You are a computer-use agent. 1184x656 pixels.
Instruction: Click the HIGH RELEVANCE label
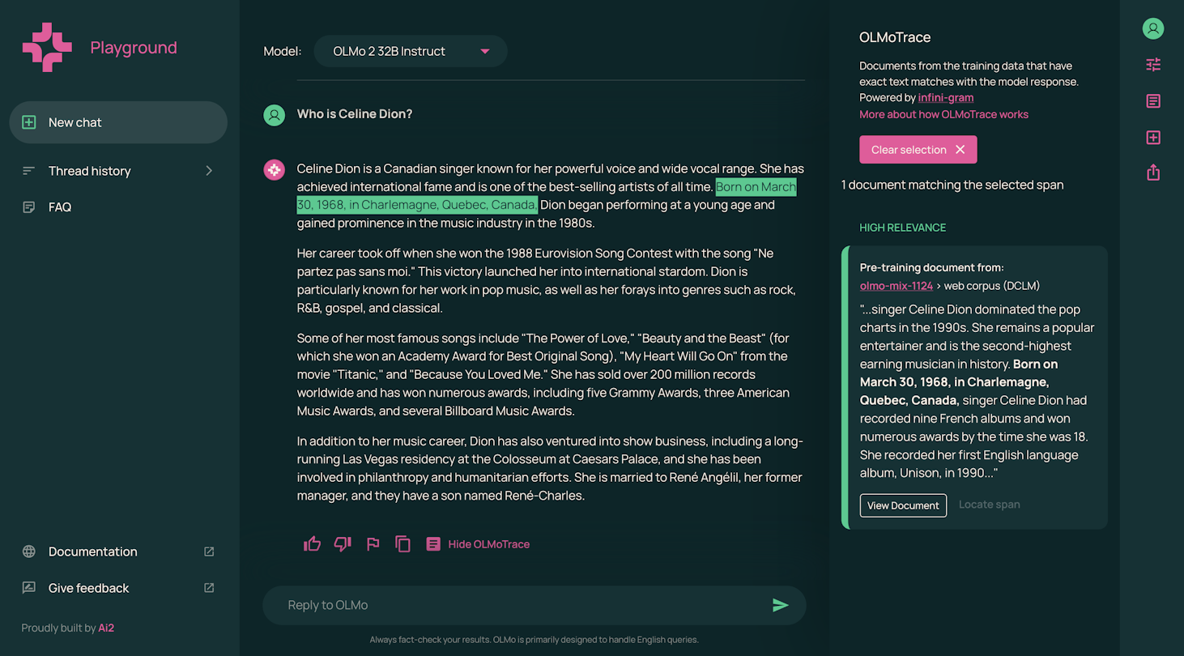pos(902,228)
